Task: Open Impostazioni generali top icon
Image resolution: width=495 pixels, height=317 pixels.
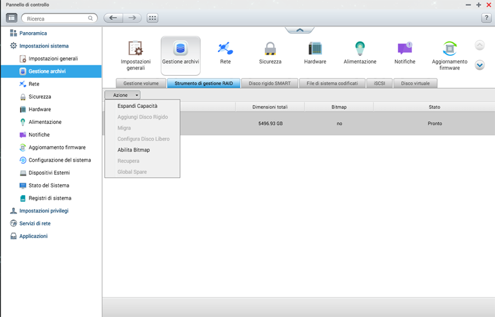Action: point(136,49)
